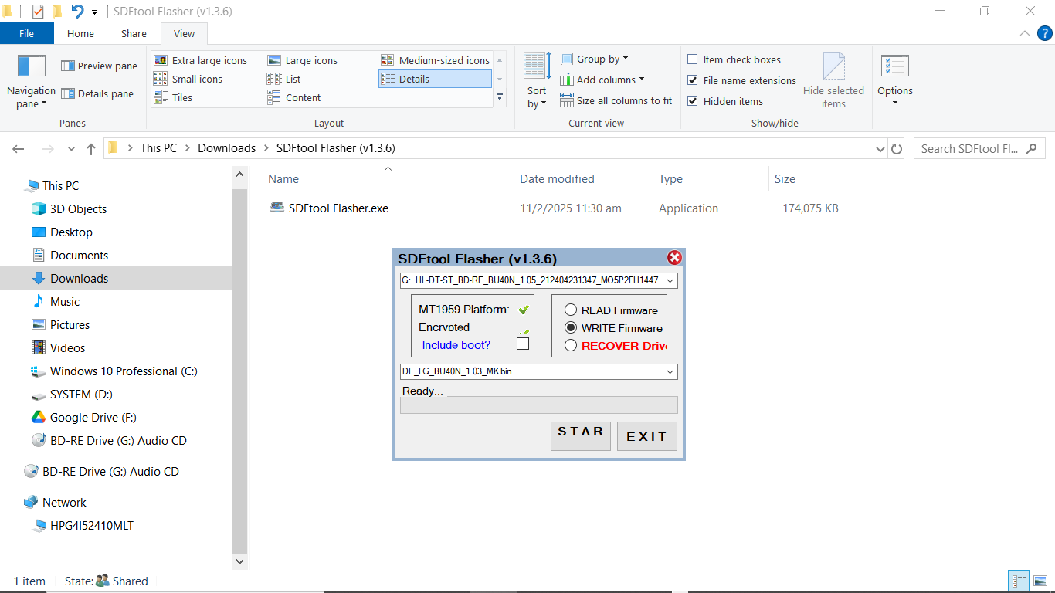
Task: Close SDFtool Flasher with red X icon
Action: (674, 258)
